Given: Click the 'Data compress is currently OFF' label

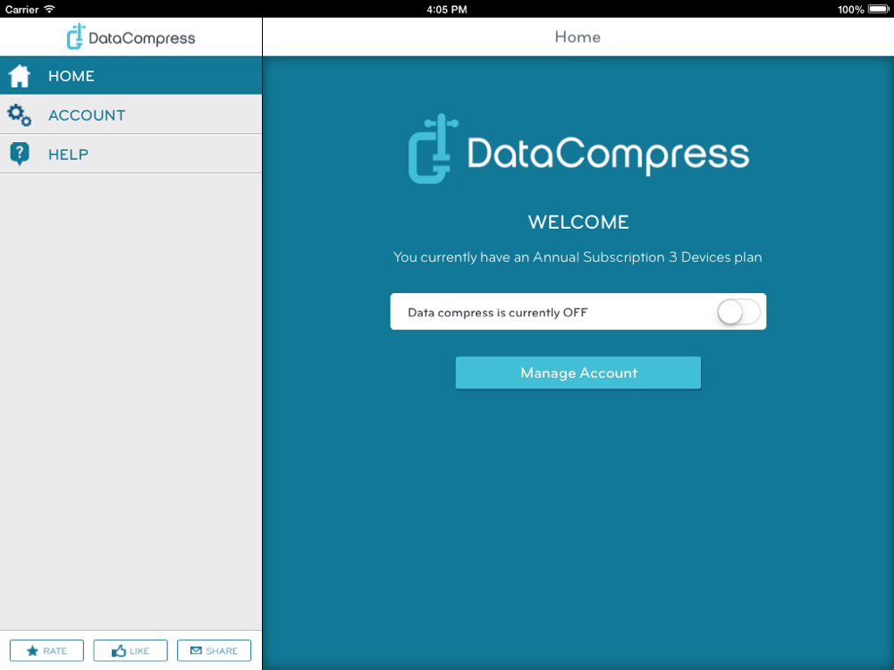Looking at the screenshot, I should [497, 312].
